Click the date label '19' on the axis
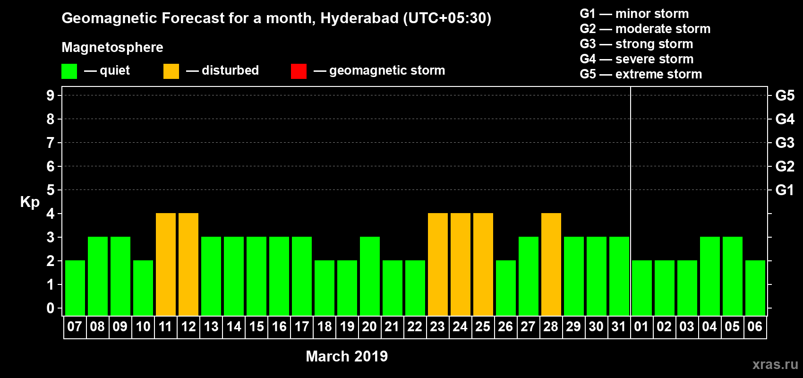 tap(347, 327)
